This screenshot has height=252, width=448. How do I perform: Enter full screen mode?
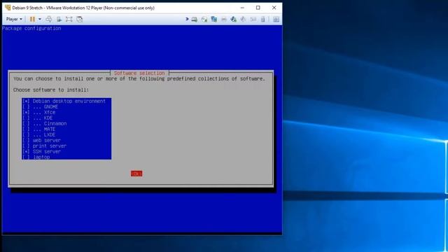[x=69, y=19]
